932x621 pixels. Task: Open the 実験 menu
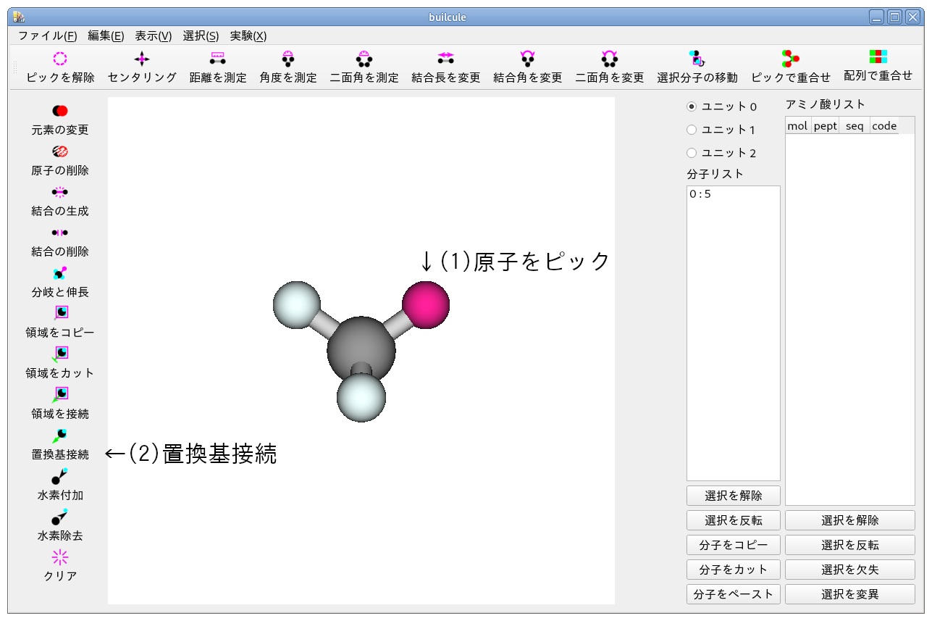247,36
